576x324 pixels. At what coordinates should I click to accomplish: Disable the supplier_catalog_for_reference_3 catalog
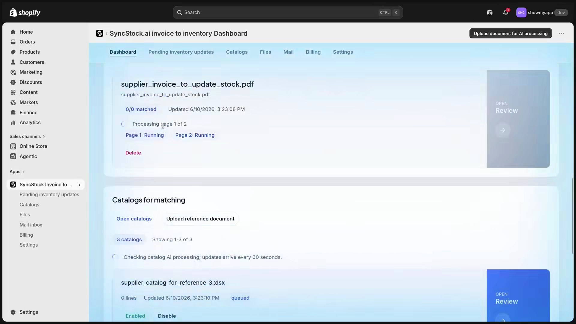[x=167, y=316]
